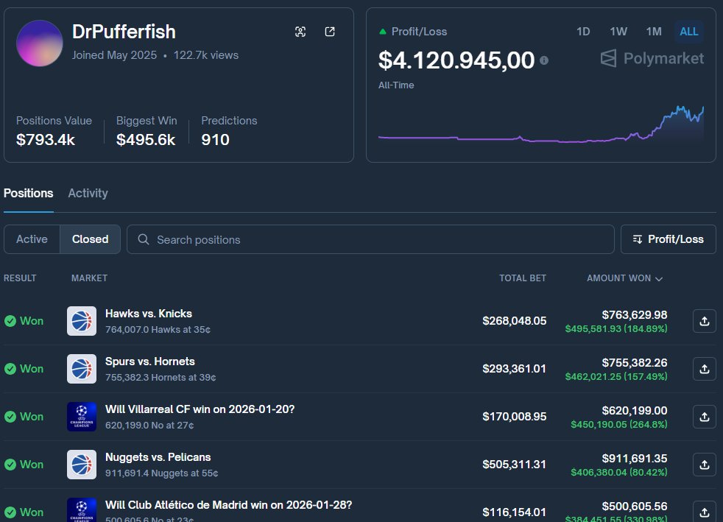This screenshot has height=522, width=723.
Task: Click the $293,361.01 total bet
Action: (514, 369)
